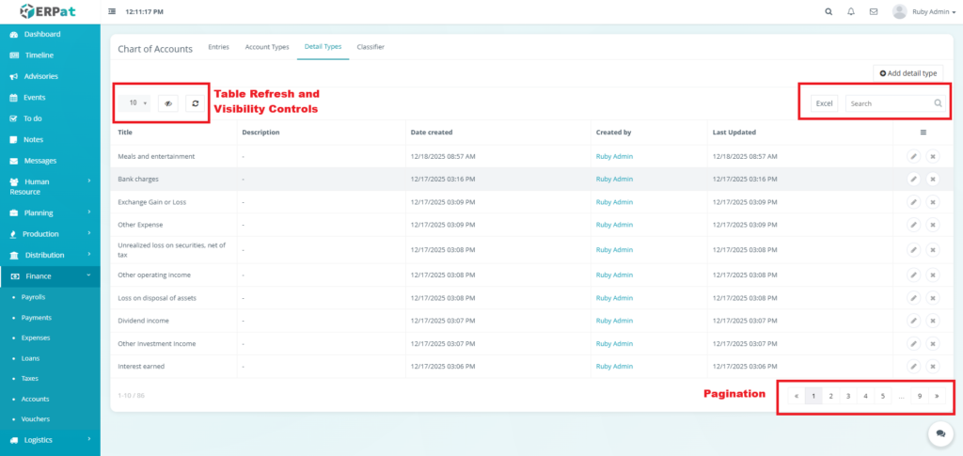Image resolution: width=963 pixels, height=456 pixels.
Task: Click the table refresh icon
Action: click(x=195, y=103)
